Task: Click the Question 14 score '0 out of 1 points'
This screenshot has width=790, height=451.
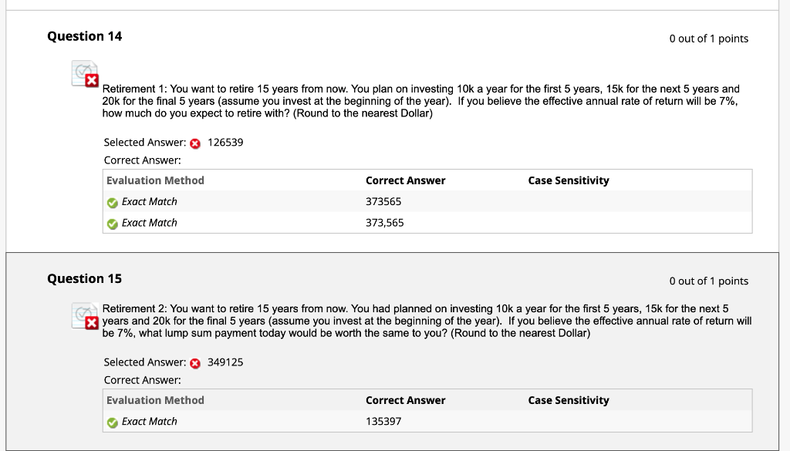Action: pos(708,39)
